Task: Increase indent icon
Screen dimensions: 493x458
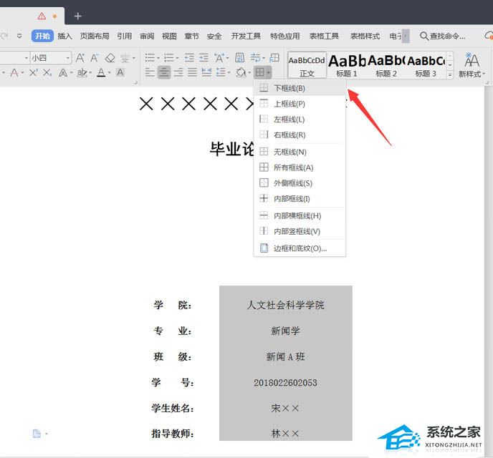Action: (x=204, y=58)
